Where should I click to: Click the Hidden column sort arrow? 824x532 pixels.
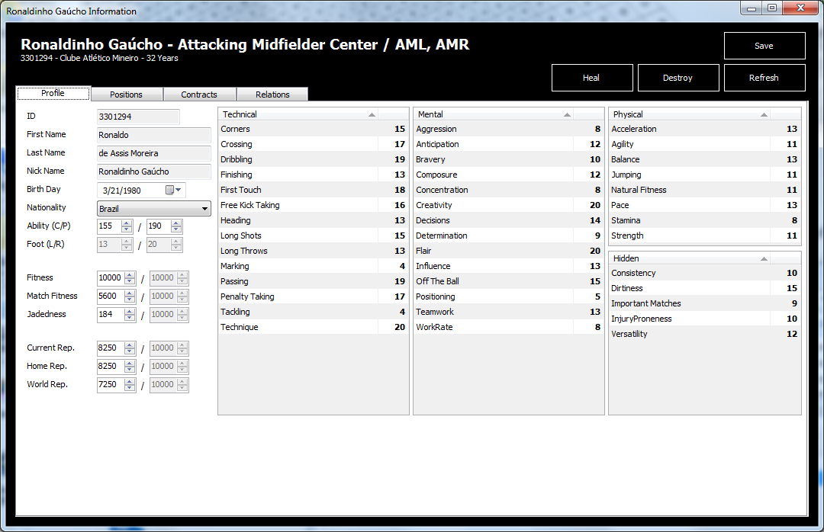[x=764, y=258]
